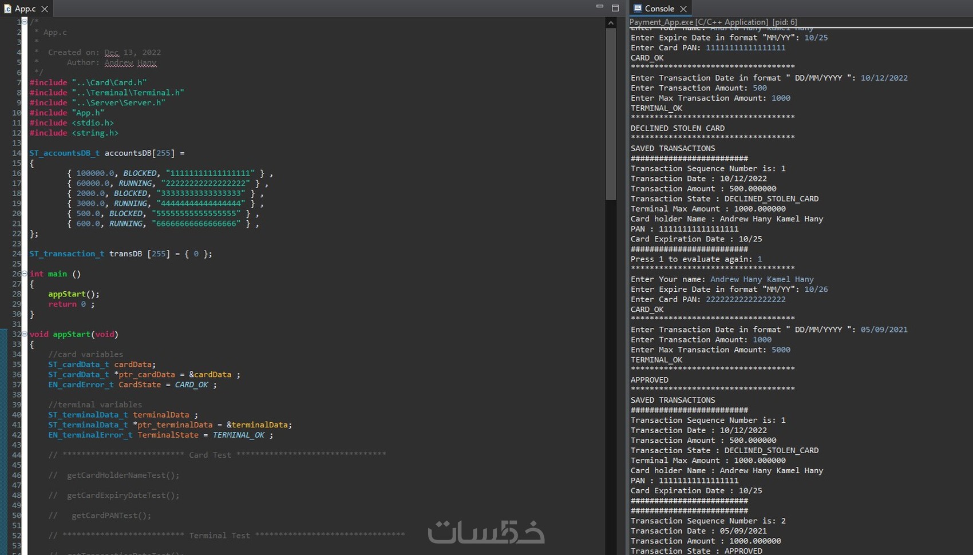The image size is (973, 555).
Task: Select the Console tab
Action: 659,9
